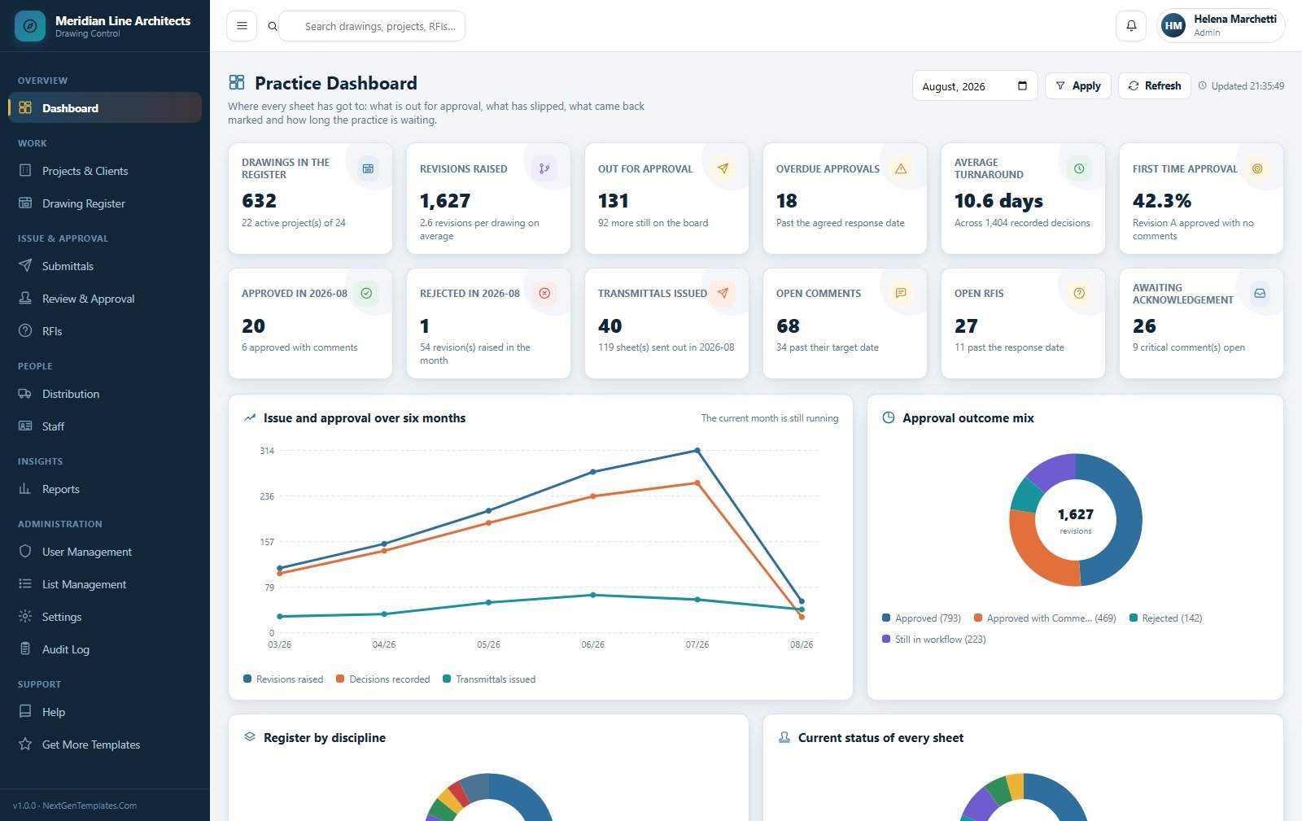The image size is (1302, 821).
Task: Open the Drawing Register page
Action: [x=105, y=203]
